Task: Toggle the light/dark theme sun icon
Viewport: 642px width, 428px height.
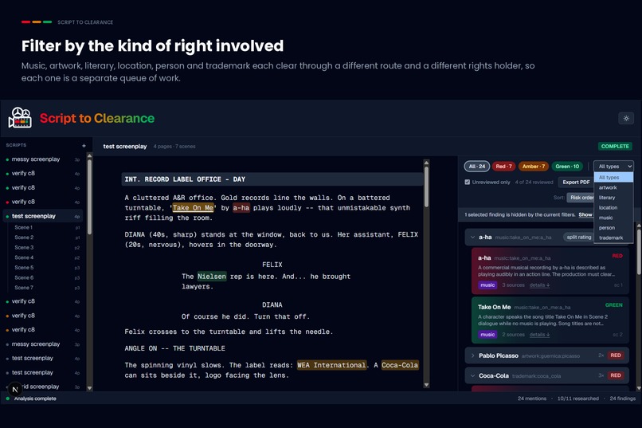Action: point(626,119)
